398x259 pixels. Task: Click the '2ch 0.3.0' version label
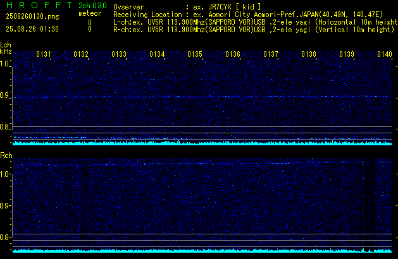coord(92,6)
